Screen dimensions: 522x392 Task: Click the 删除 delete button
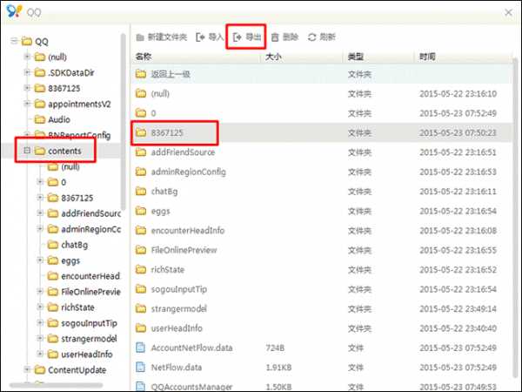point(284,37)
